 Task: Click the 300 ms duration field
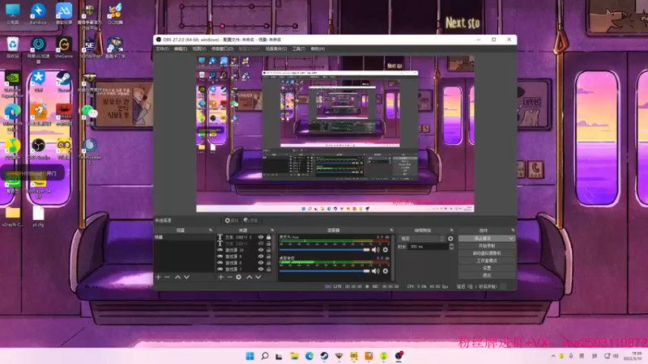tap(428, 247)
